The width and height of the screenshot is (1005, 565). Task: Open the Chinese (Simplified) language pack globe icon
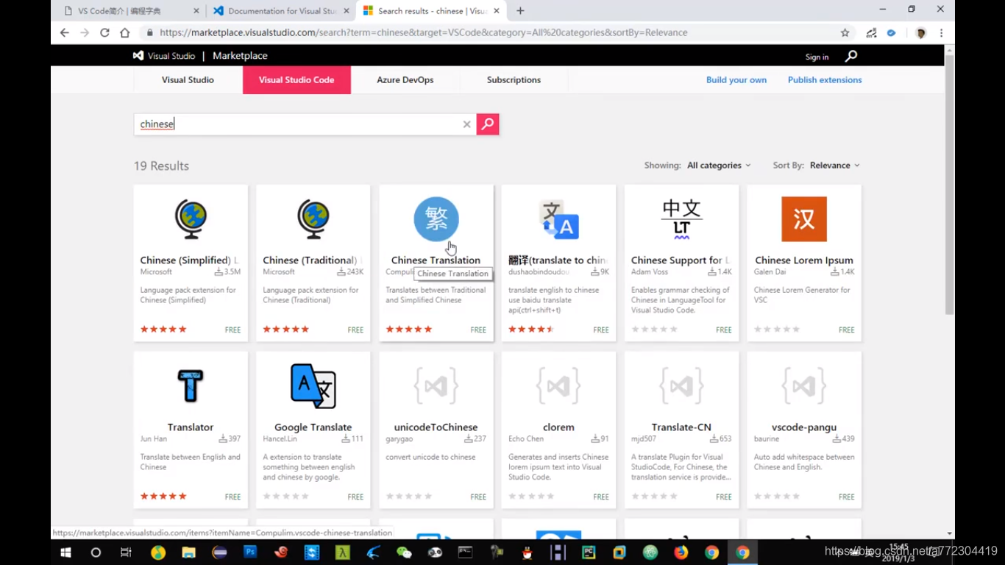click(191, 219)
